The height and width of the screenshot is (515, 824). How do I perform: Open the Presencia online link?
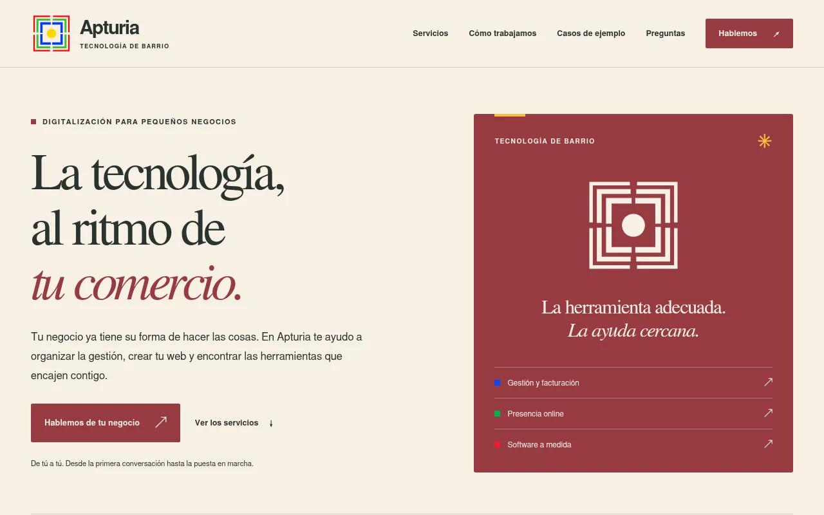click(x=633, y=414)
